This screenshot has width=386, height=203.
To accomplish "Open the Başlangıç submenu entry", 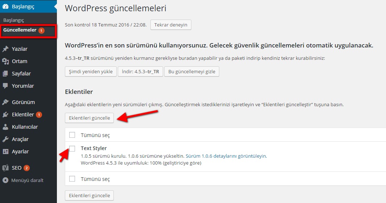I will pos(13,20).
